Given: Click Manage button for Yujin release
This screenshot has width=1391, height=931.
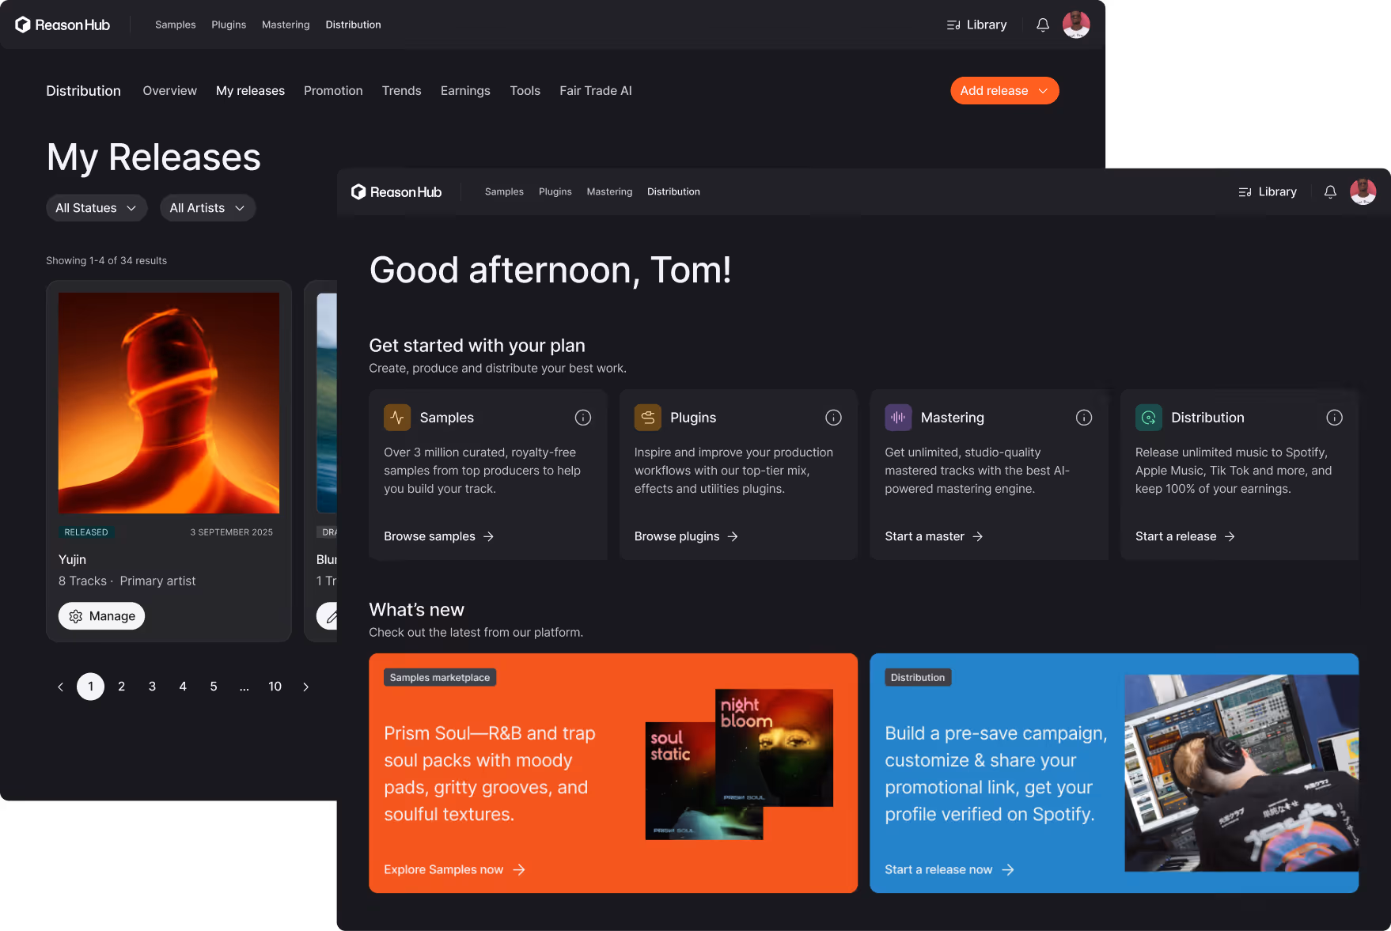Looking at the screenshot, I should pyautogui.click(x=101, y=616).
